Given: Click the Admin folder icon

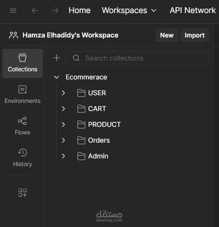Looking at the screenshot, I should 81,156.
